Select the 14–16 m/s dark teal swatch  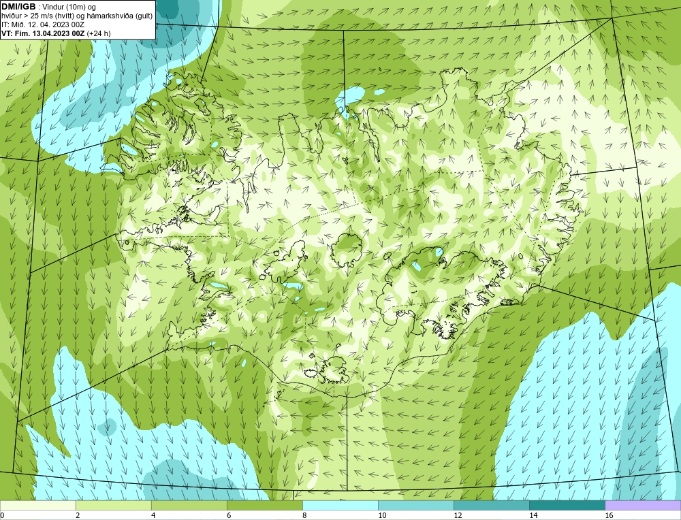click(x=567, y=505)
